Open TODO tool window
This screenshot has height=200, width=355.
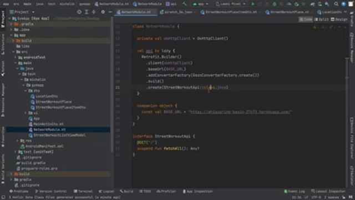pos(145,191)
